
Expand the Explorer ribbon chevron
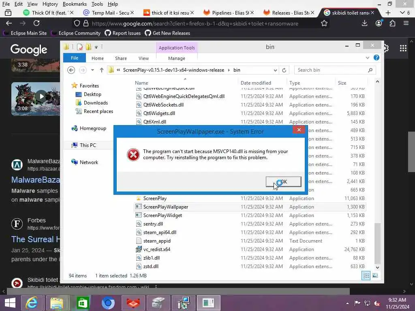367,58
